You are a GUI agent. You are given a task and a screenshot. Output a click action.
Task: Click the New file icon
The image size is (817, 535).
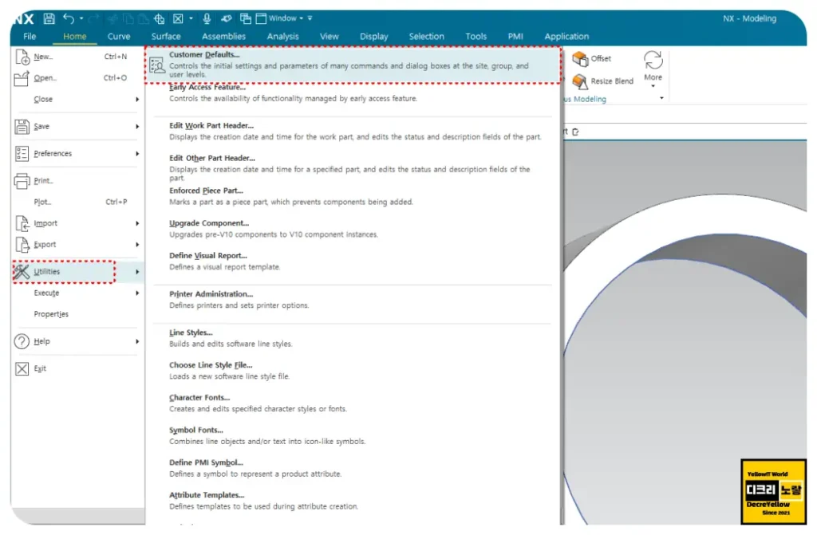pyautogui.click(x=22, y=57)
